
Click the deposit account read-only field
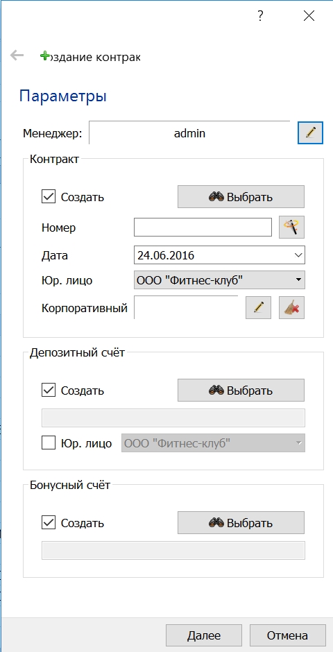coord(173,418)
